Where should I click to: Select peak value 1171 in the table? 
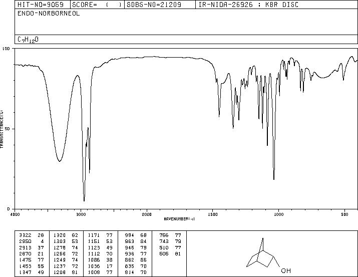coord(94,235)
